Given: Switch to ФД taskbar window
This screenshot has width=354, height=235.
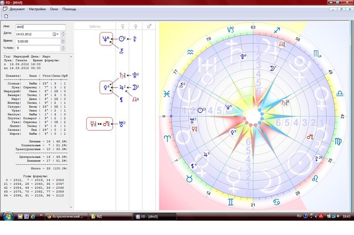Looking at the screenshot, I should 110,217.
